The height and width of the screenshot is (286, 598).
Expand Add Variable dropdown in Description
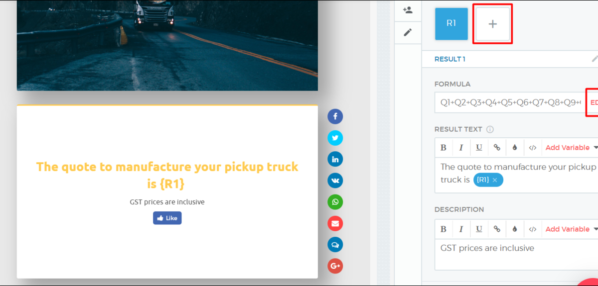pyautogui.click(x=571, y=229)
